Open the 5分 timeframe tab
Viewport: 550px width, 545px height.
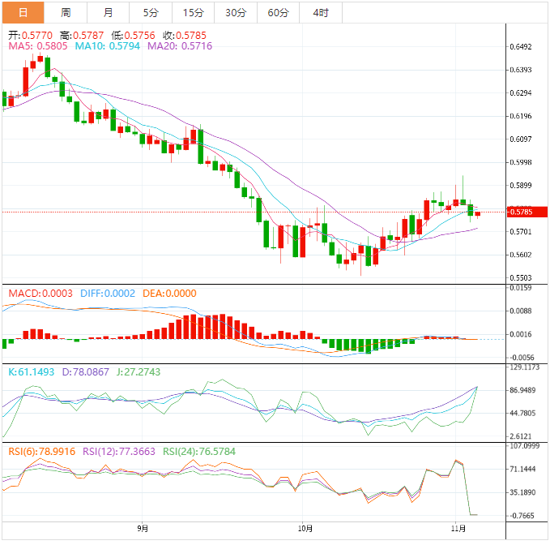pyautogui.click(x=151, y=13)
